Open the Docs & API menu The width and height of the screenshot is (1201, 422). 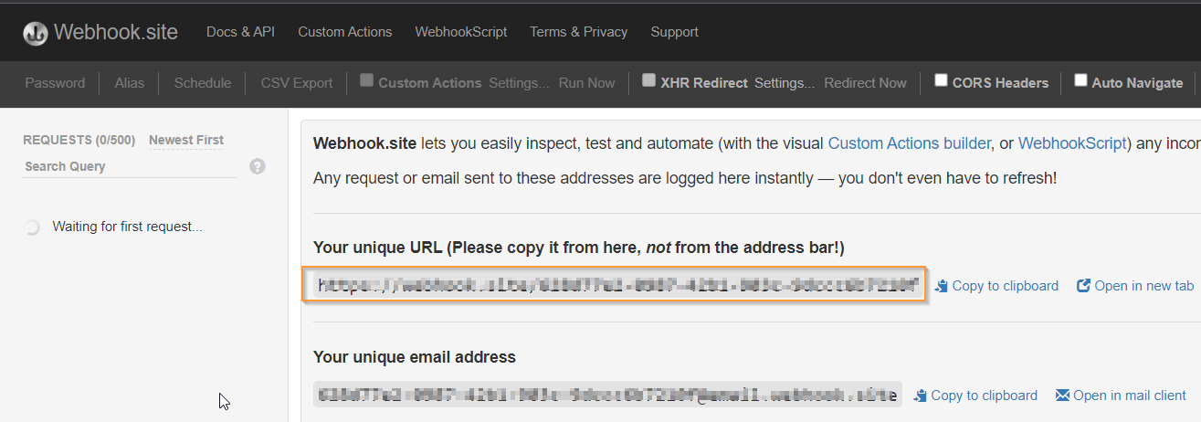click(240, 32)
